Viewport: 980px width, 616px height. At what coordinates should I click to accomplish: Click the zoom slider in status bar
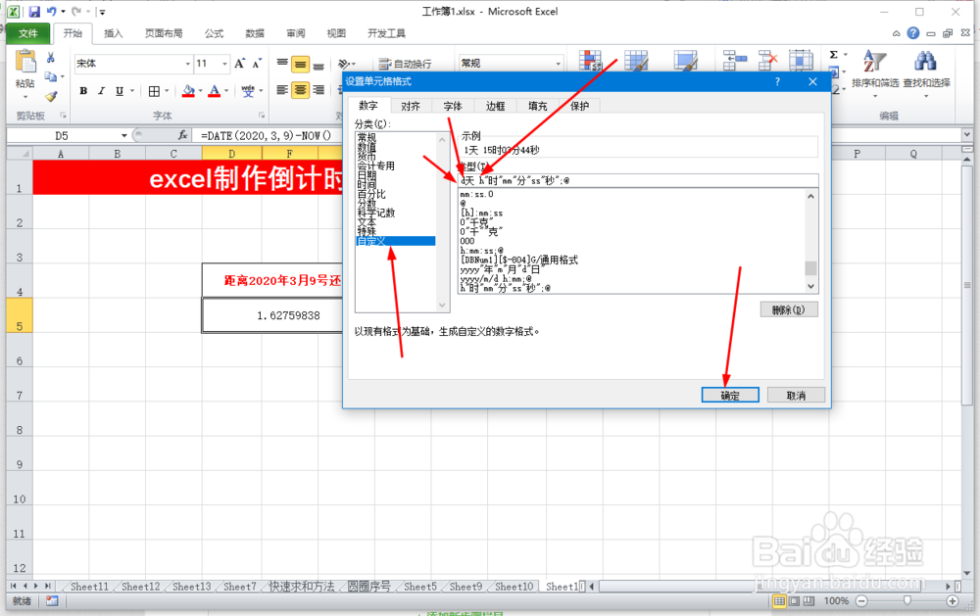tap(906, 601)
